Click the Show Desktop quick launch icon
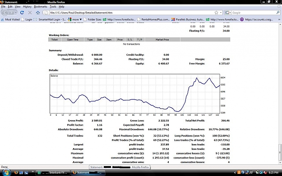Image resolution: width=282 pixels, height=176 pixels. (21, 172)
